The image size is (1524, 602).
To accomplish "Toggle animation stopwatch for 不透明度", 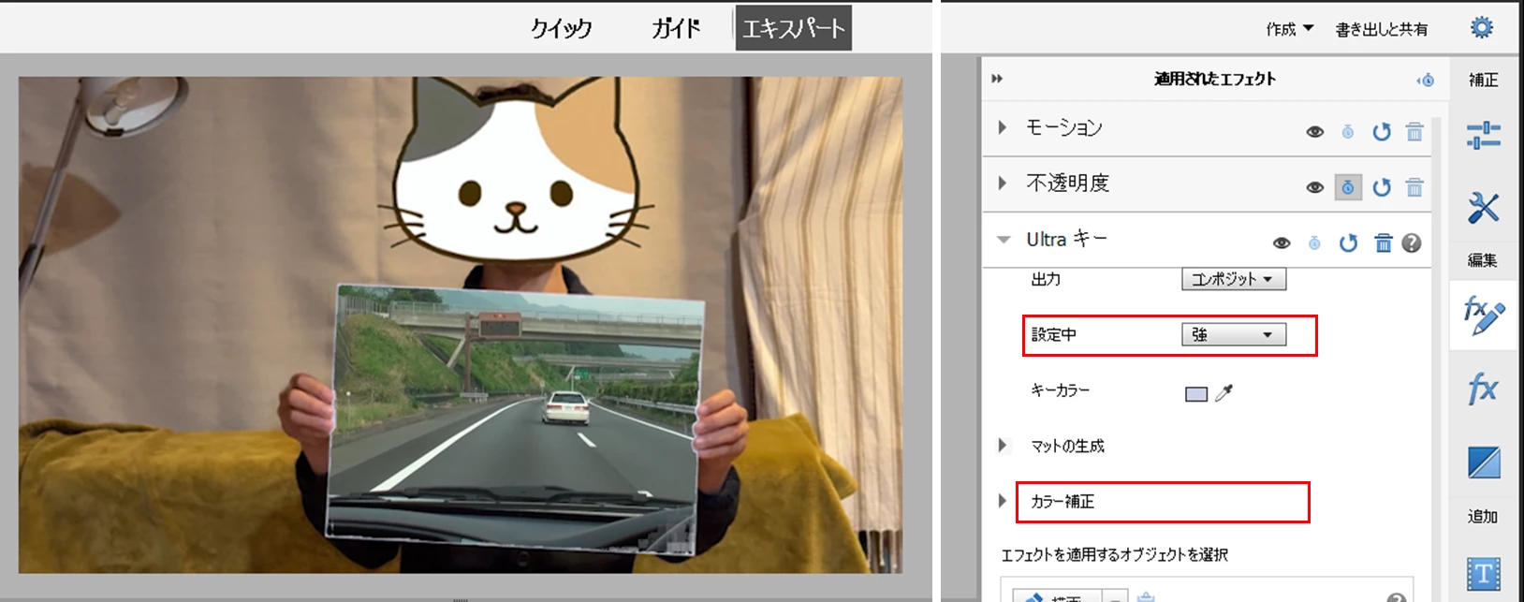I will [1347, 187].
